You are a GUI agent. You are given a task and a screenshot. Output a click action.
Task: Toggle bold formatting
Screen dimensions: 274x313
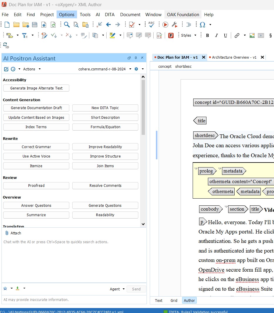tap(208, 35)
